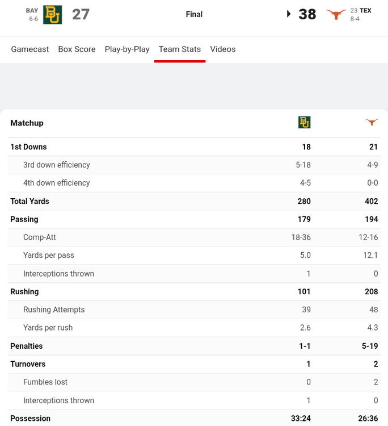Screen dimensions: 388x426
Task: Click the BAY team abbreviation link
Action: click(x=32, y=10)
